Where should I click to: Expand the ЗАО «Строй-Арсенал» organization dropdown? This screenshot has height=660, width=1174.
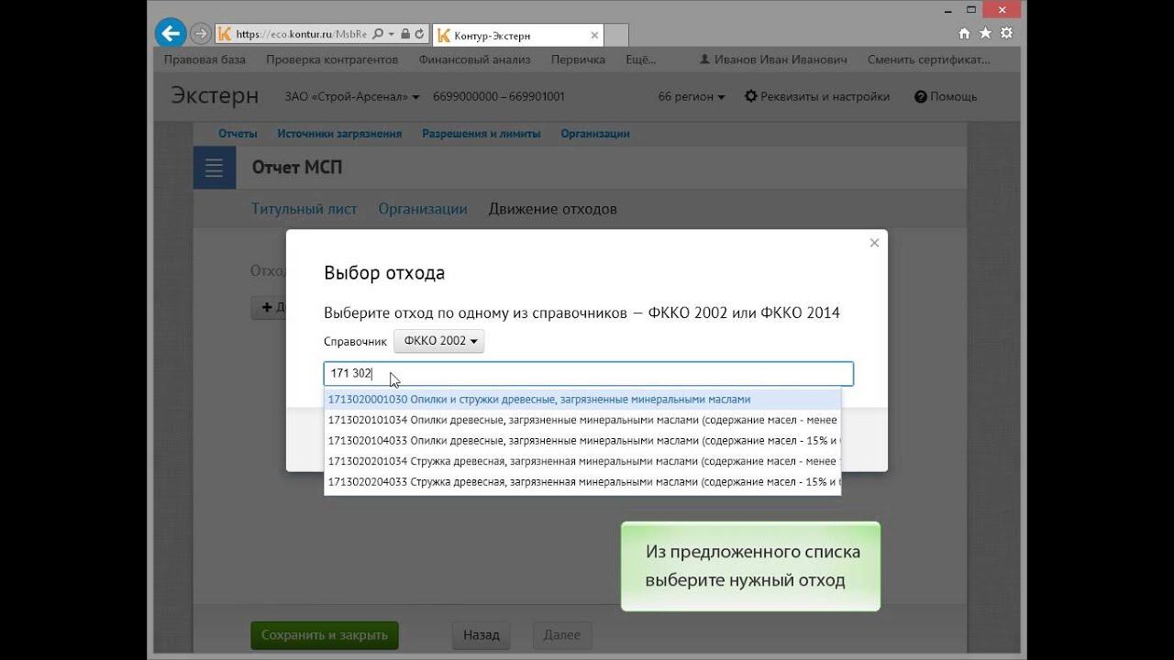pyautogui.click(x=352, y=96)
